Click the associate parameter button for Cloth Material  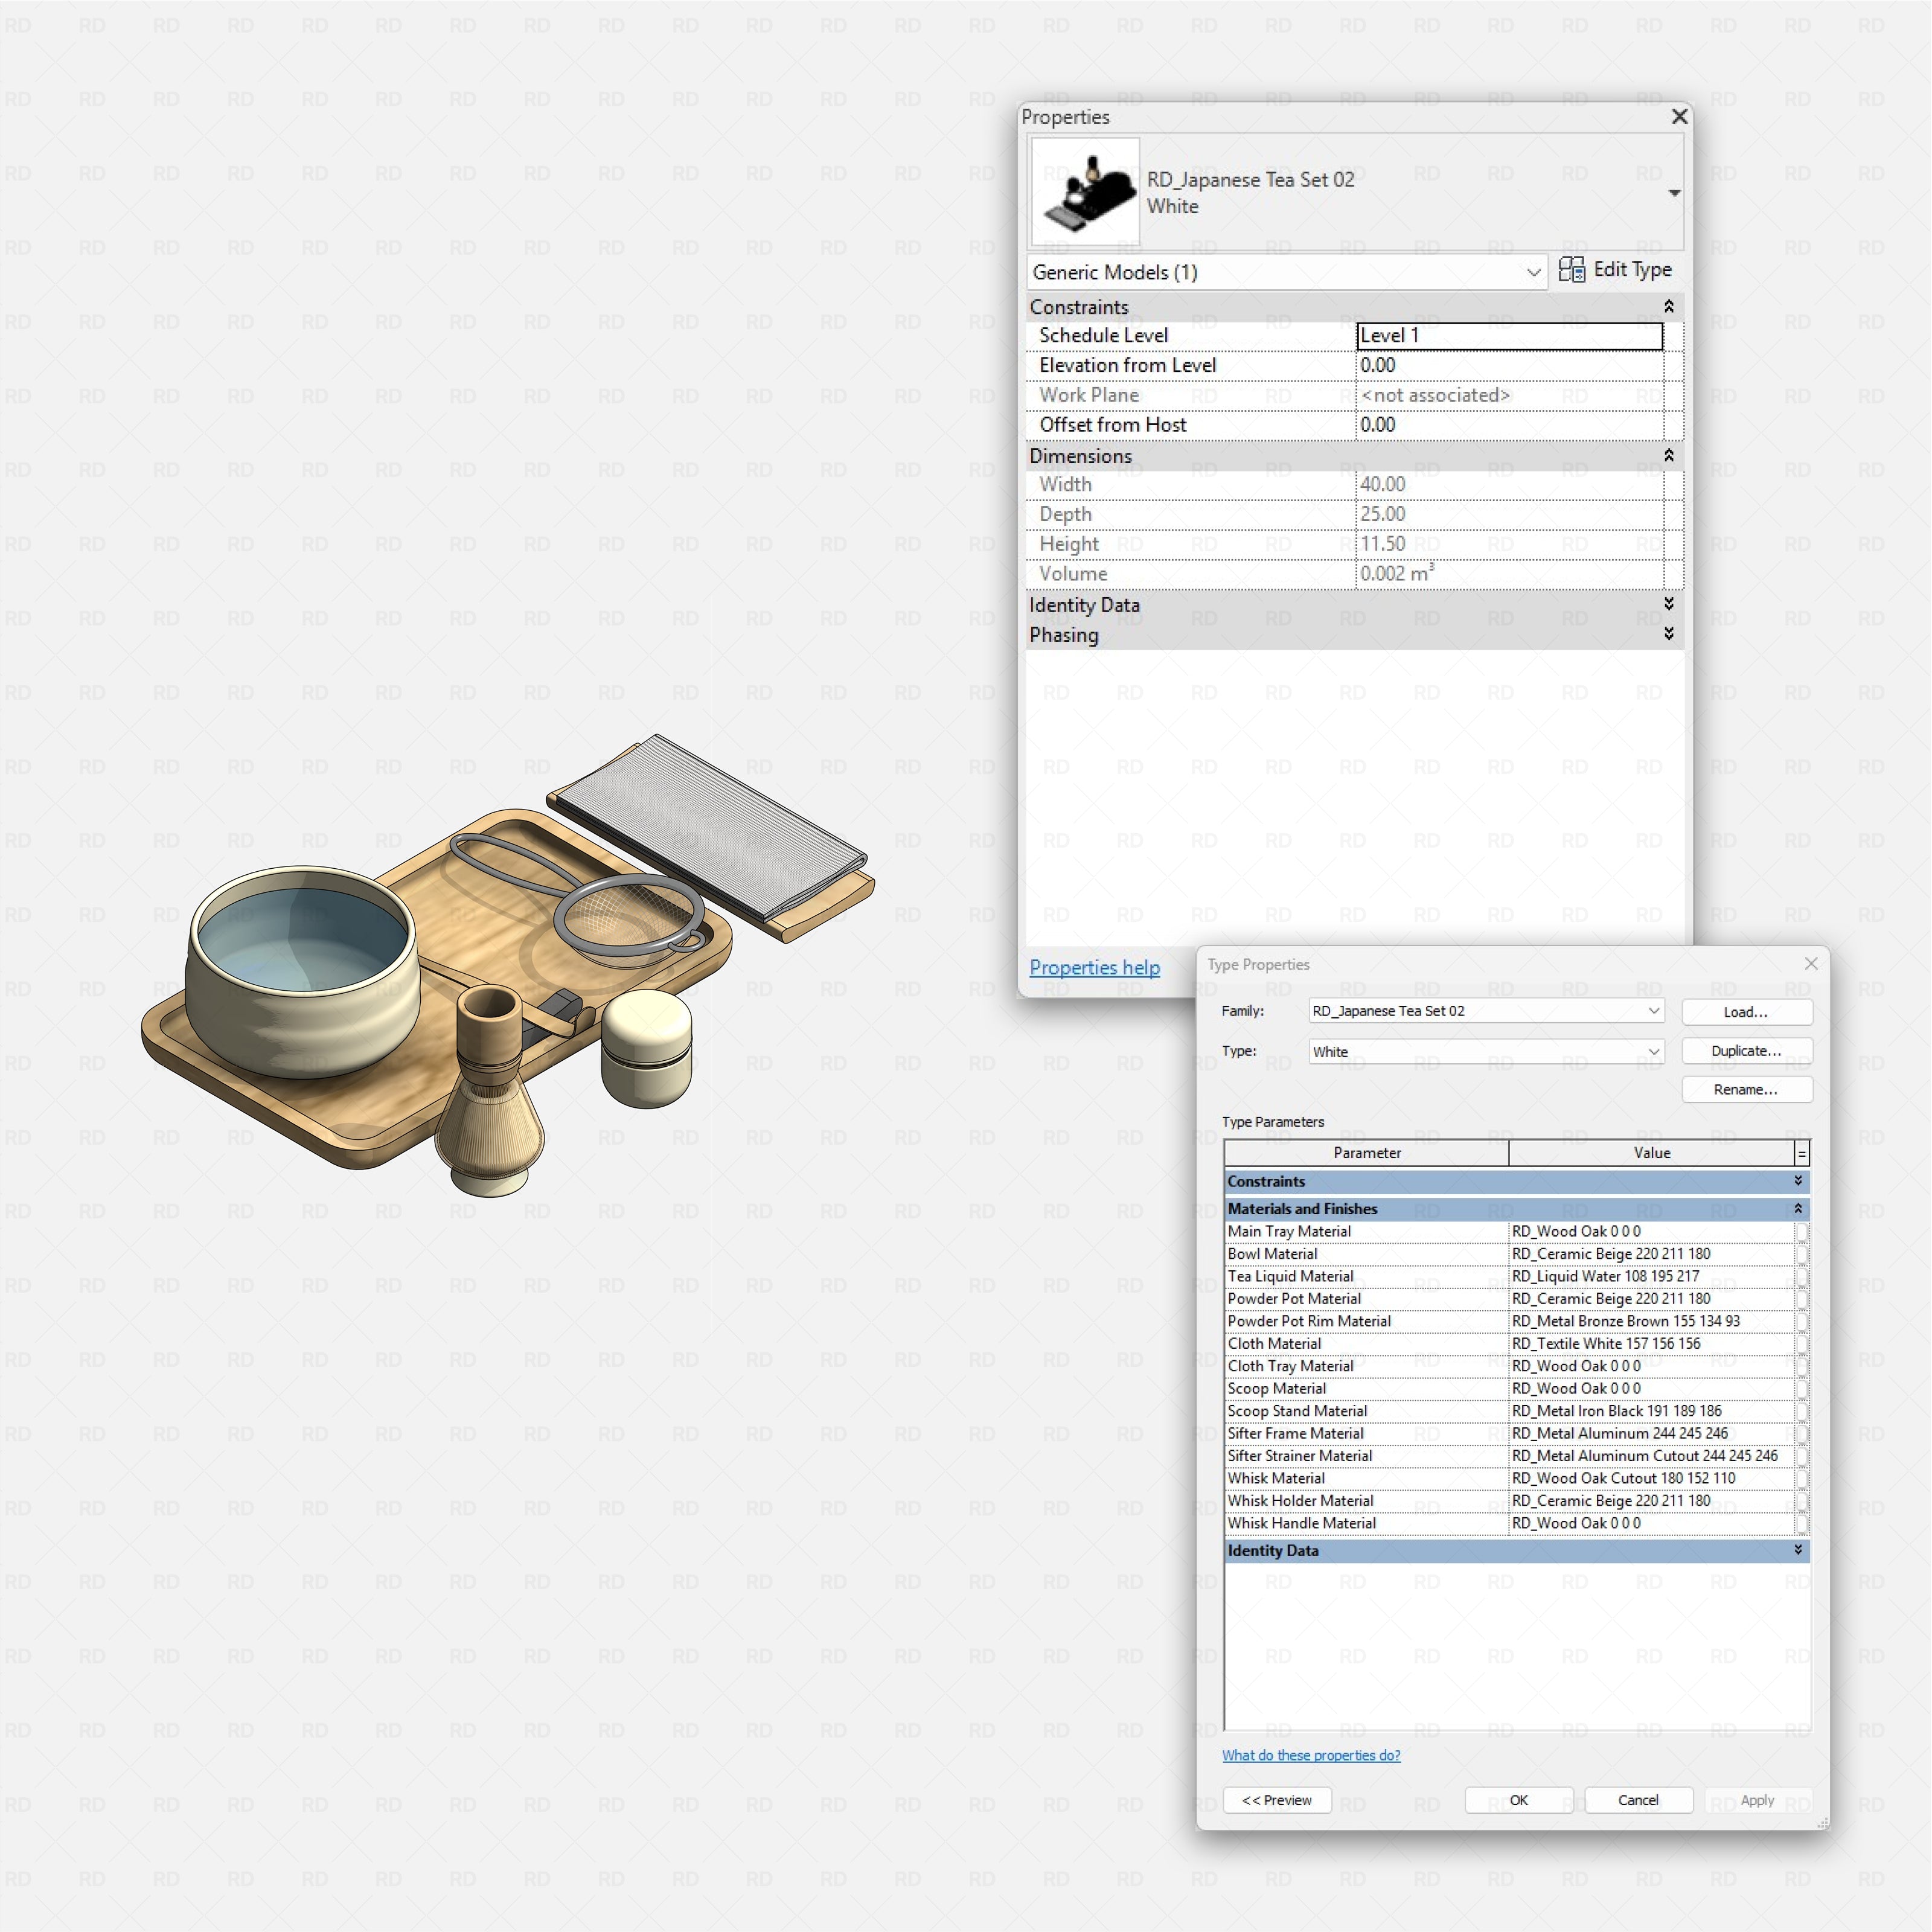(1802, 1344)
